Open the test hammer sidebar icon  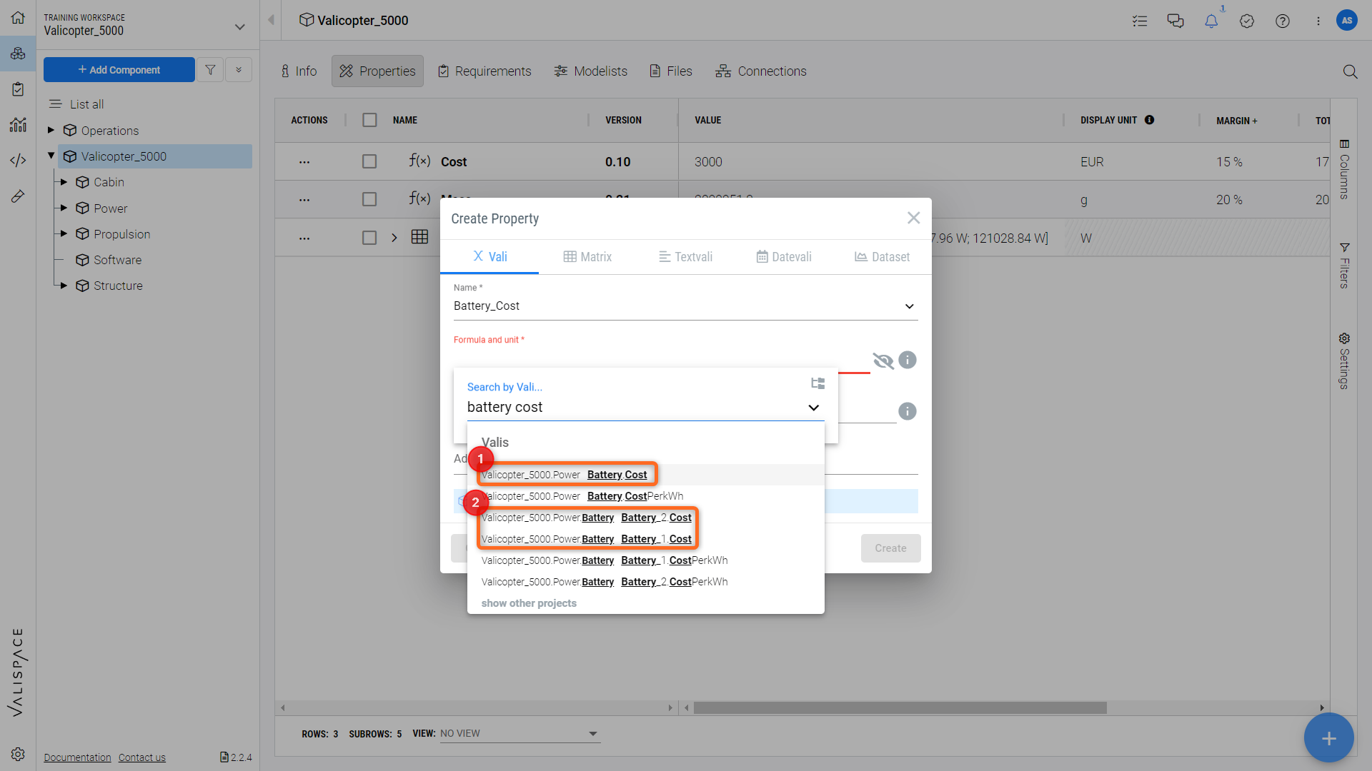tap(18, 196)
